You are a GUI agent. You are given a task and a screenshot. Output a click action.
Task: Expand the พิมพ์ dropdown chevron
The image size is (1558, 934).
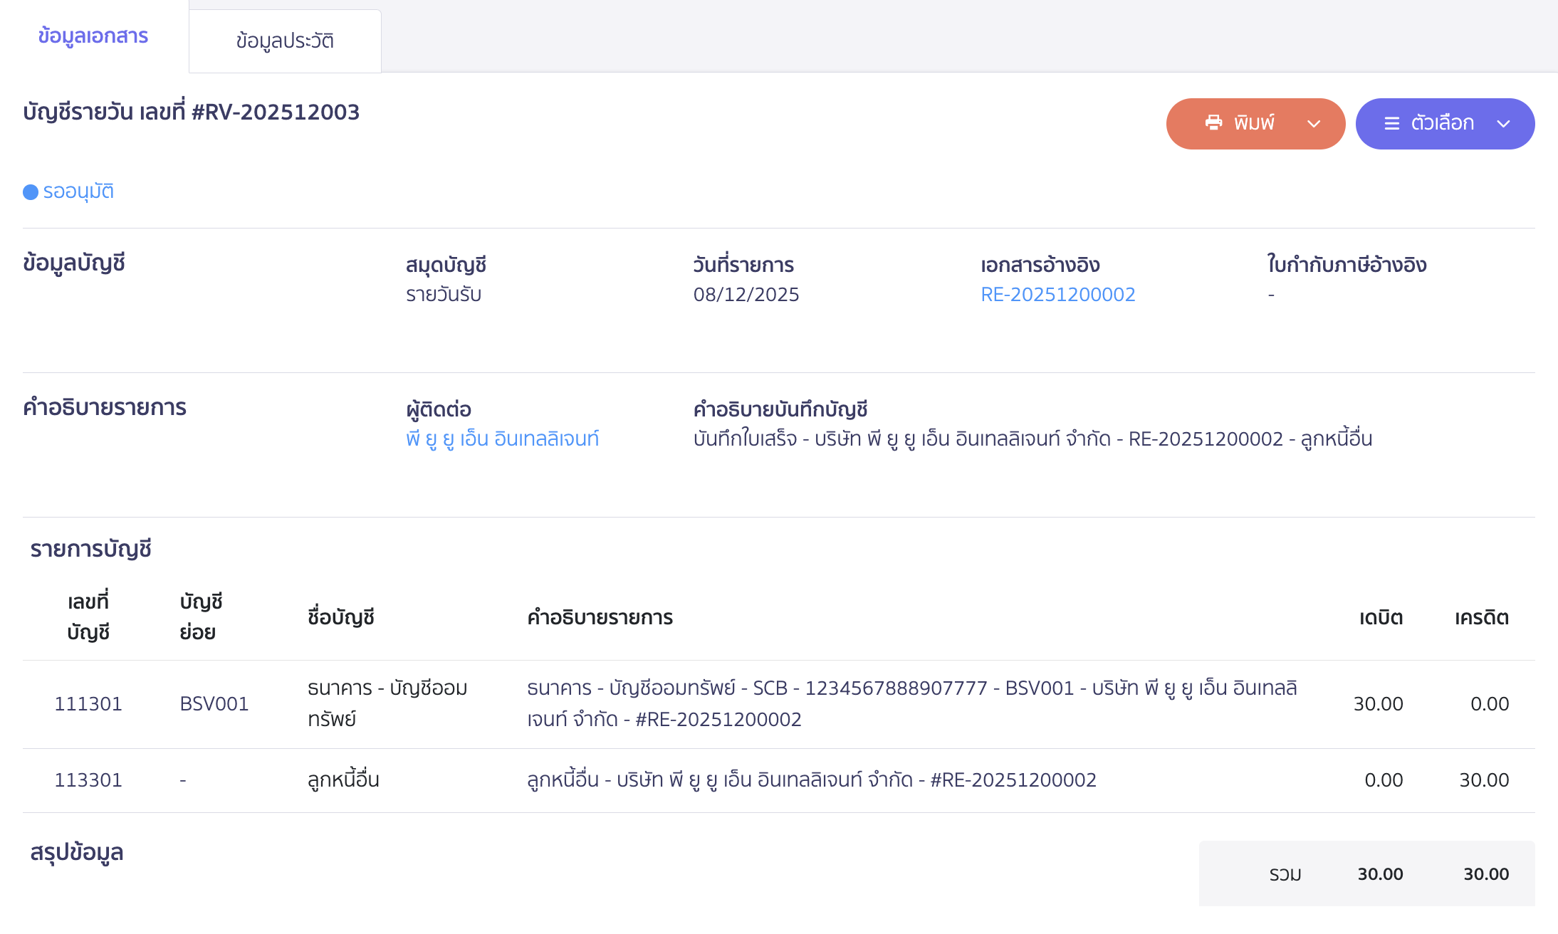coord(1314,124)
